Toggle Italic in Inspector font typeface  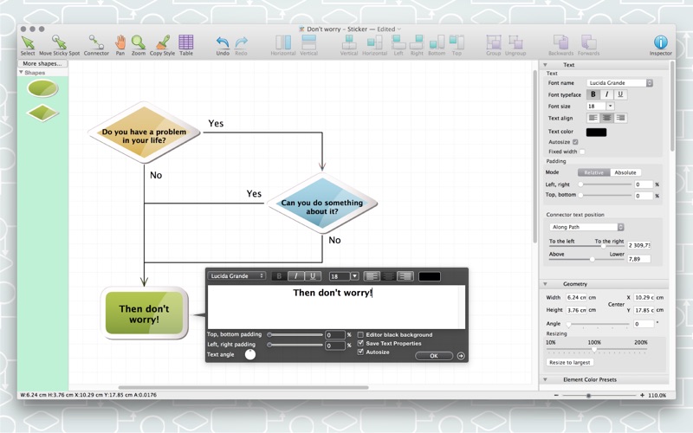click(607, 94)
